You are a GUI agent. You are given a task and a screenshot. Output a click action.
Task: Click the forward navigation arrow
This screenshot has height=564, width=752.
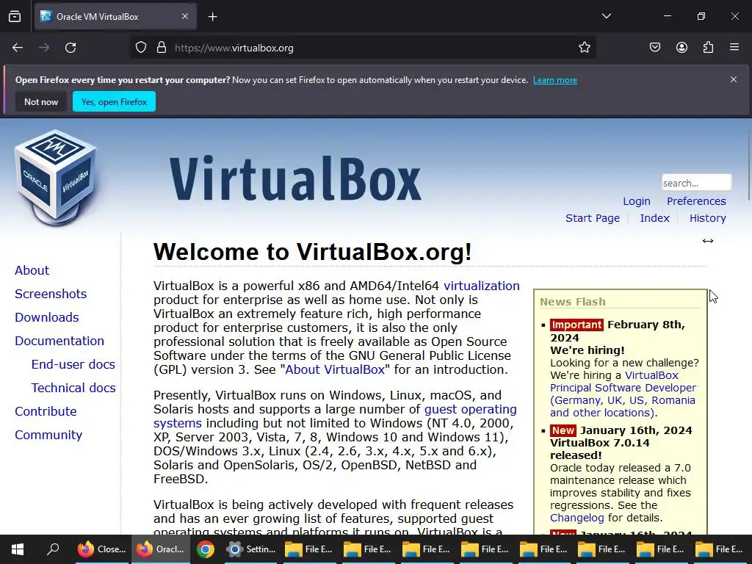click(x=44, y=48)
